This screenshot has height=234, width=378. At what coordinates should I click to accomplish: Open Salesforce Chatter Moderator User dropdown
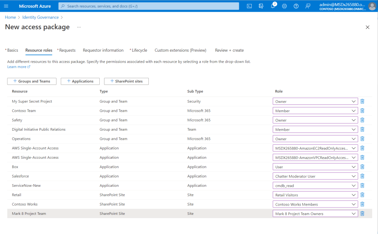(315, 176)
